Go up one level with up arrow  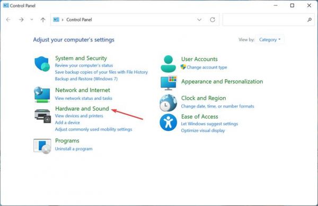[43, 20]
